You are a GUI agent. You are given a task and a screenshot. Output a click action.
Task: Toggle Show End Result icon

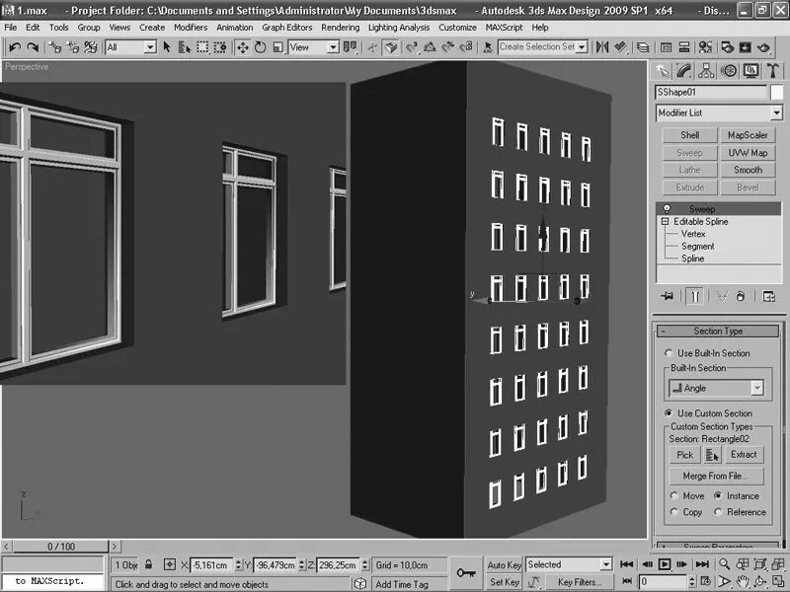click(x=695, y=296)
